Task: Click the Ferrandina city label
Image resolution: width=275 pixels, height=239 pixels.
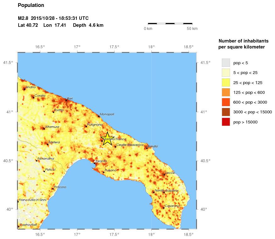Action: [x=46, y=158]
